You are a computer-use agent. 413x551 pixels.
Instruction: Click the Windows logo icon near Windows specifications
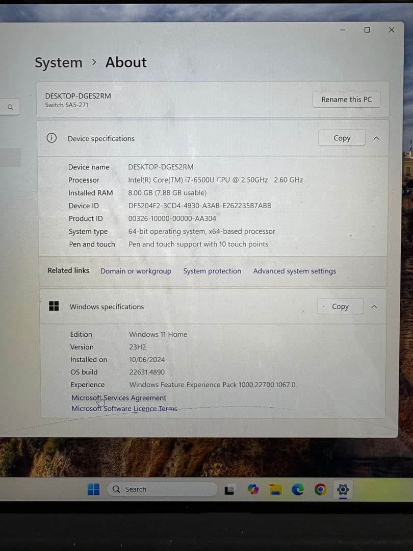point(54,306)
